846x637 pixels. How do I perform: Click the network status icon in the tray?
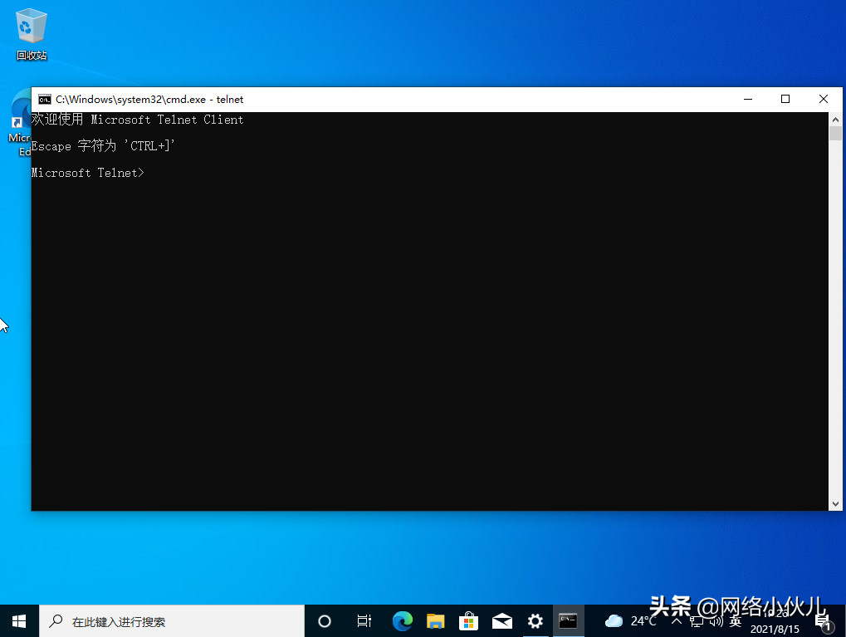[697, 620]
